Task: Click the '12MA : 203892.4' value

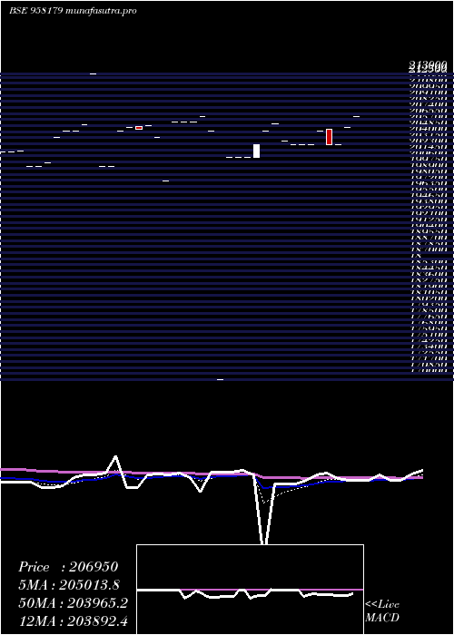Action: [73, 620]
